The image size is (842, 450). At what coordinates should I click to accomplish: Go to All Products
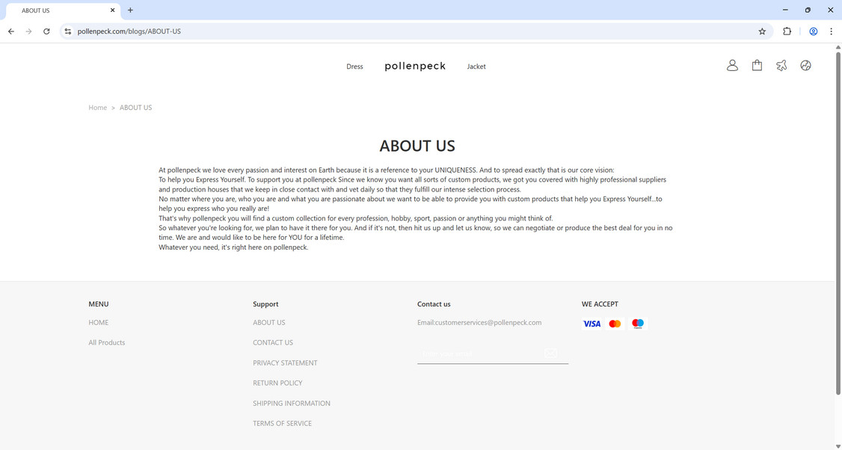coord(106,342)
